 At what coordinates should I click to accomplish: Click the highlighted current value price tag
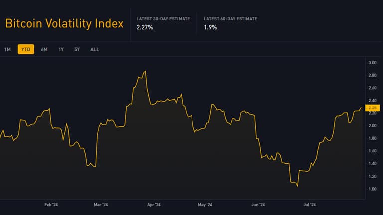coord(372,108)
